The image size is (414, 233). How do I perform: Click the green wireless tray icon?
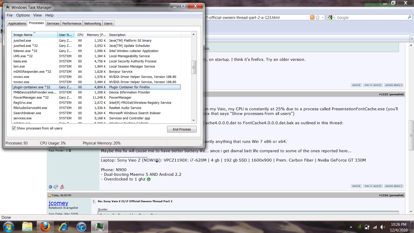[x=359, y=227]
